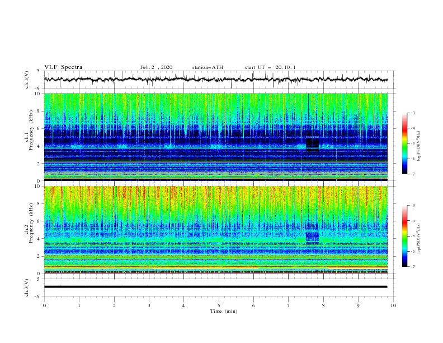Click the time axis tick label '10'
The width and height of the screenshot is (443, 343).
pyautogui.click(x=393, y=305)
